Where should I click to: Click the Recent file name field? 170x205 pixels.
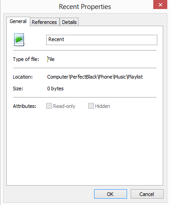coord(102,40)
